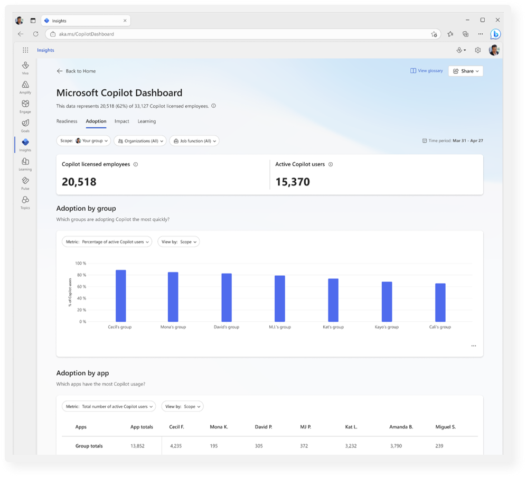This screenshot has height=477, width=526.
Task: Click Back to Home link
Action: click(x=77, y=71)
